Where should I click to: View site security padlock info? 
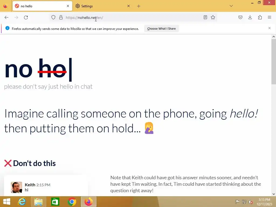[x=61, y=18]
